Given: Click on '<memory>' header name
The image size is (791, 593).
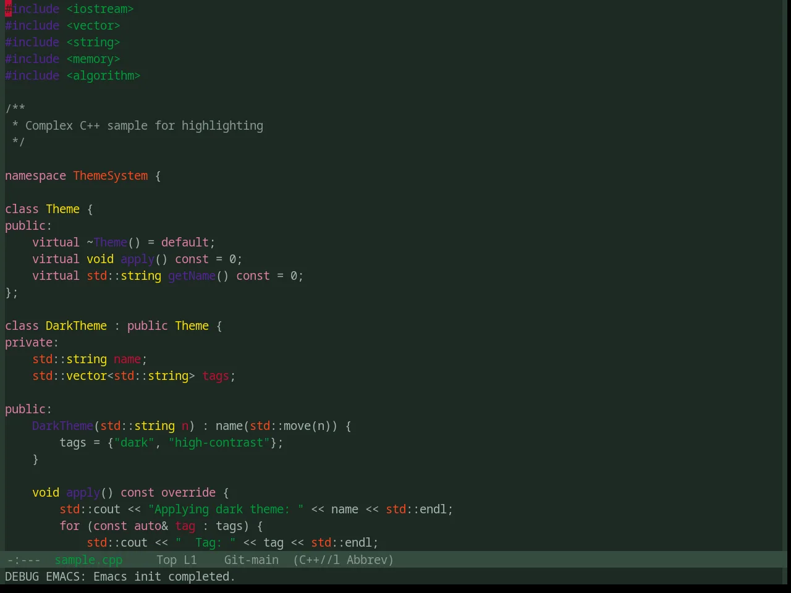Looking at the screenshot, I should 93,59.
